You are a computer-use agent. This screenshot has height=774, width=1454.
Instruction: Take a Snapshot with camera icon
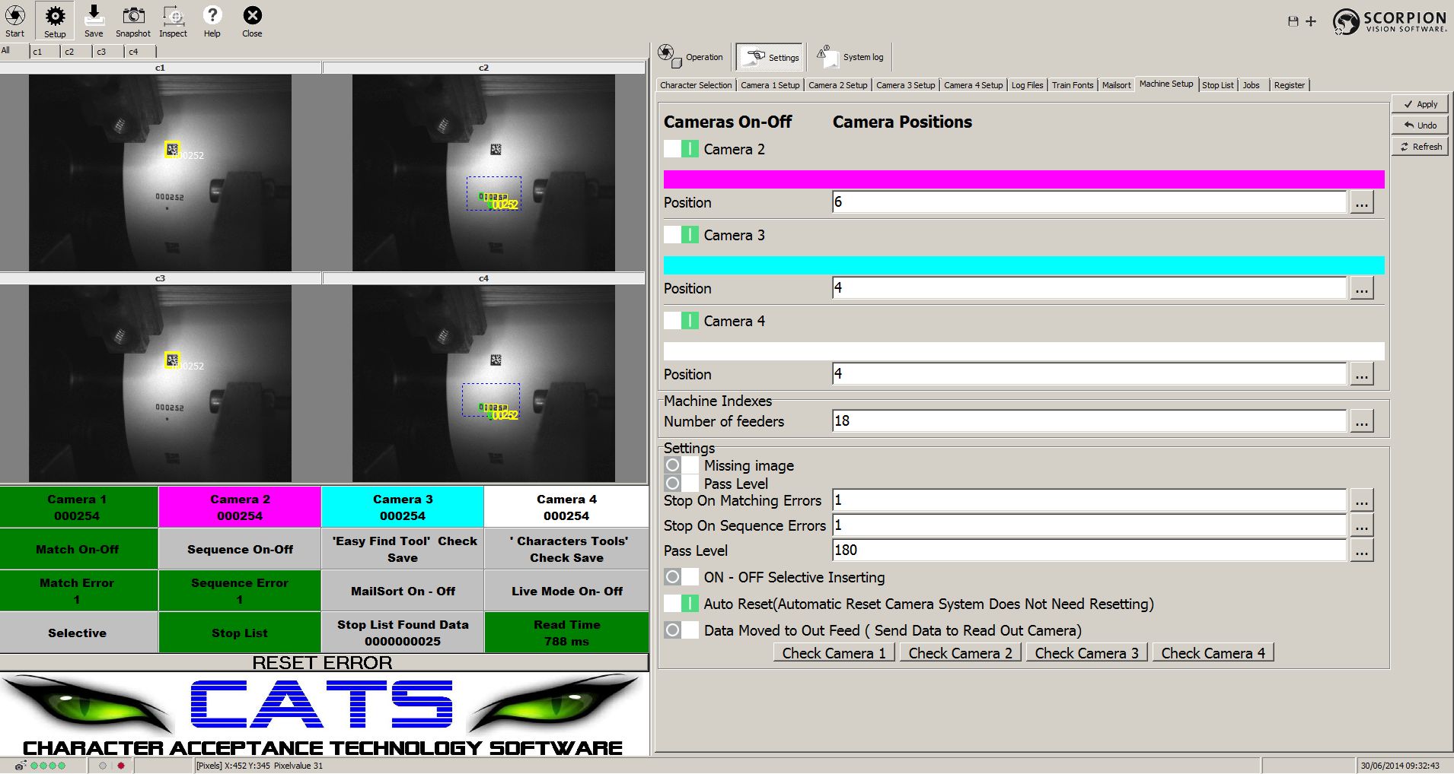[133, 16]
